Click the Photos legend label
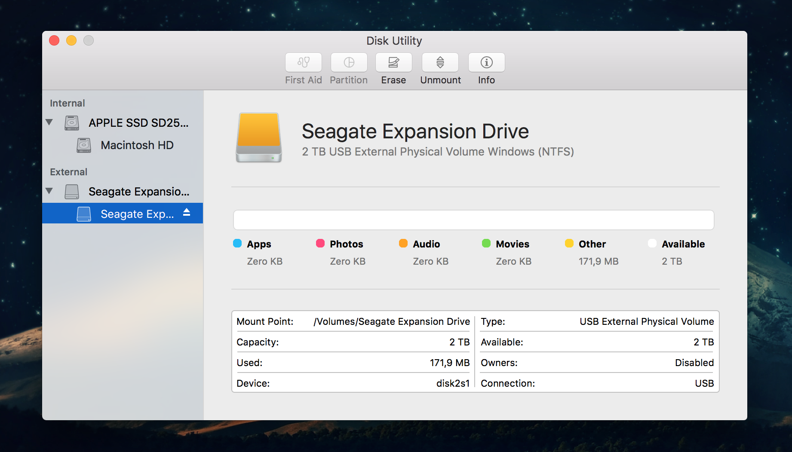Screen dimensions: 792x452 tap(347, 244)
